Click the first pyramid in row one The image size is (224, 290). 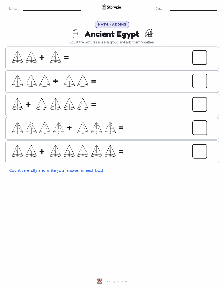(x=18, y=57)
